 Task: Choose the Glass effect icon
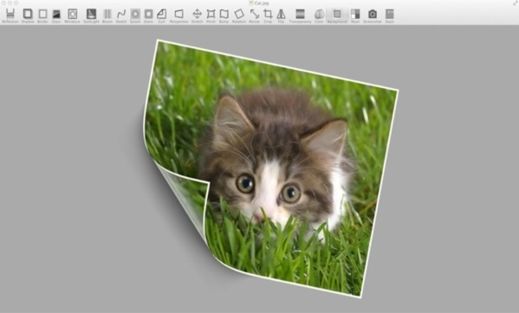coord(56,16)
